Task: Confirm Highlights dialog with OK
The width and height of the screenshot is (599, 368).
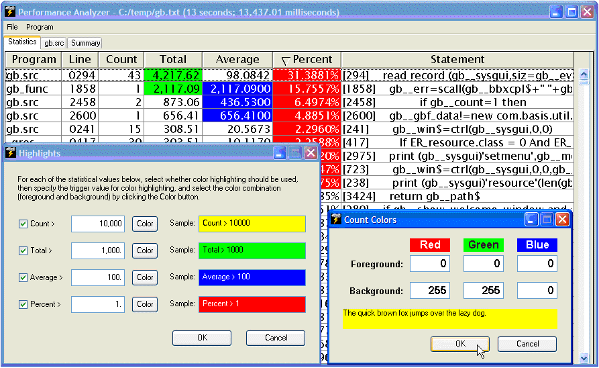Action: point(202,338)
